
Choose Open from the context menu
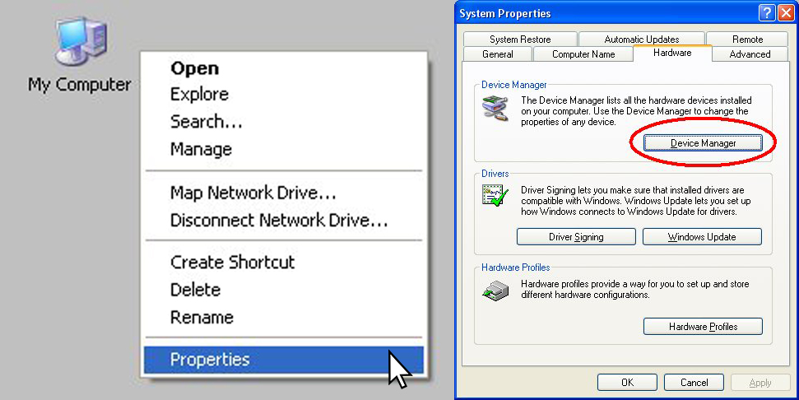pyautogui.click(x=285, y=68)
